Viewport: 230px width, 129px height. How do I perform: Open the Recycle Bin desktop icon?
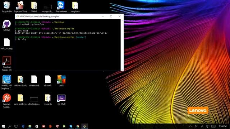click(7, 7)
